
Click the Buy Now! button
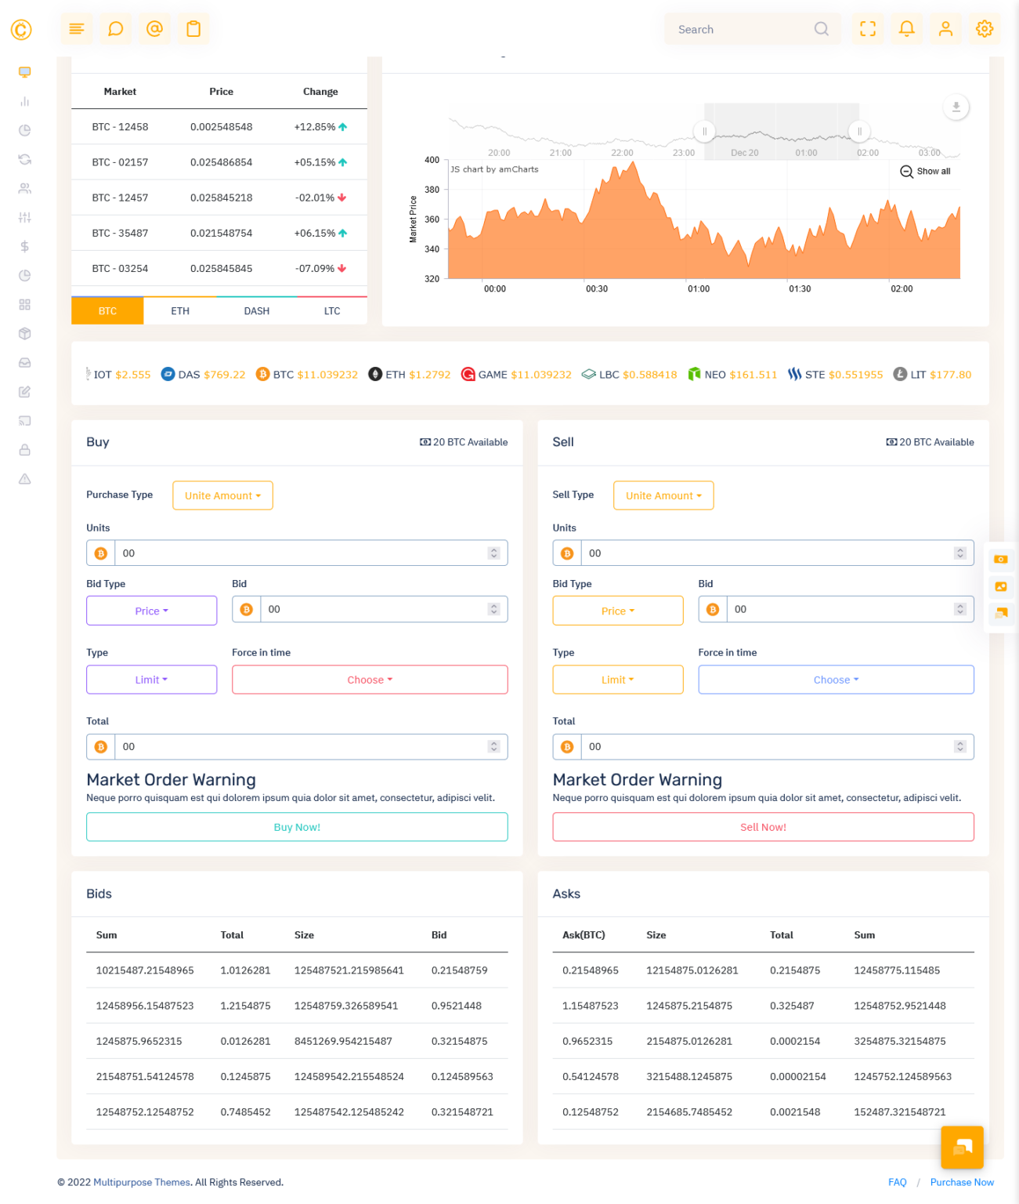click(297, 826)
